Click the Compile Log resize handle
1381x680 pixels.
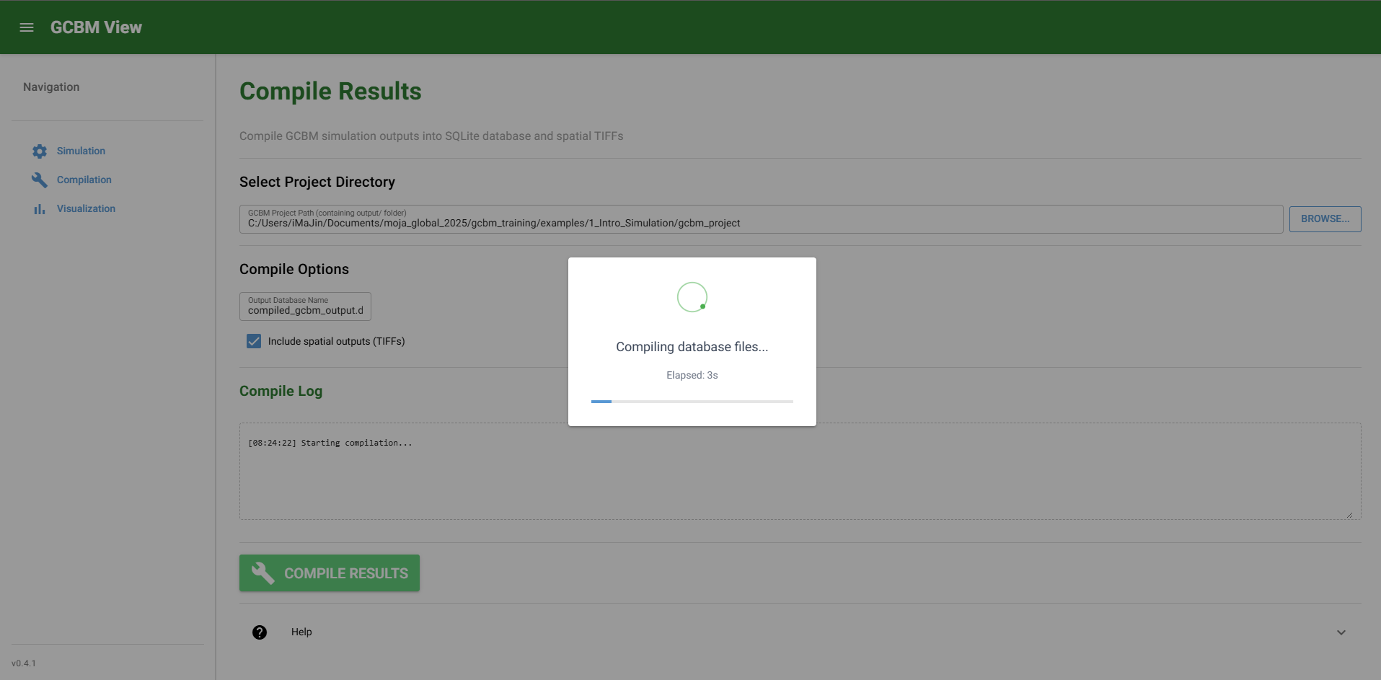pos(1349,514)
